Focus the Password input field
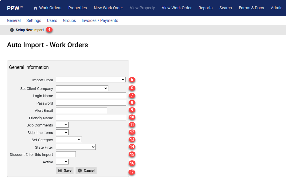This screenshot has height=191, width=286. coord(91,103)
